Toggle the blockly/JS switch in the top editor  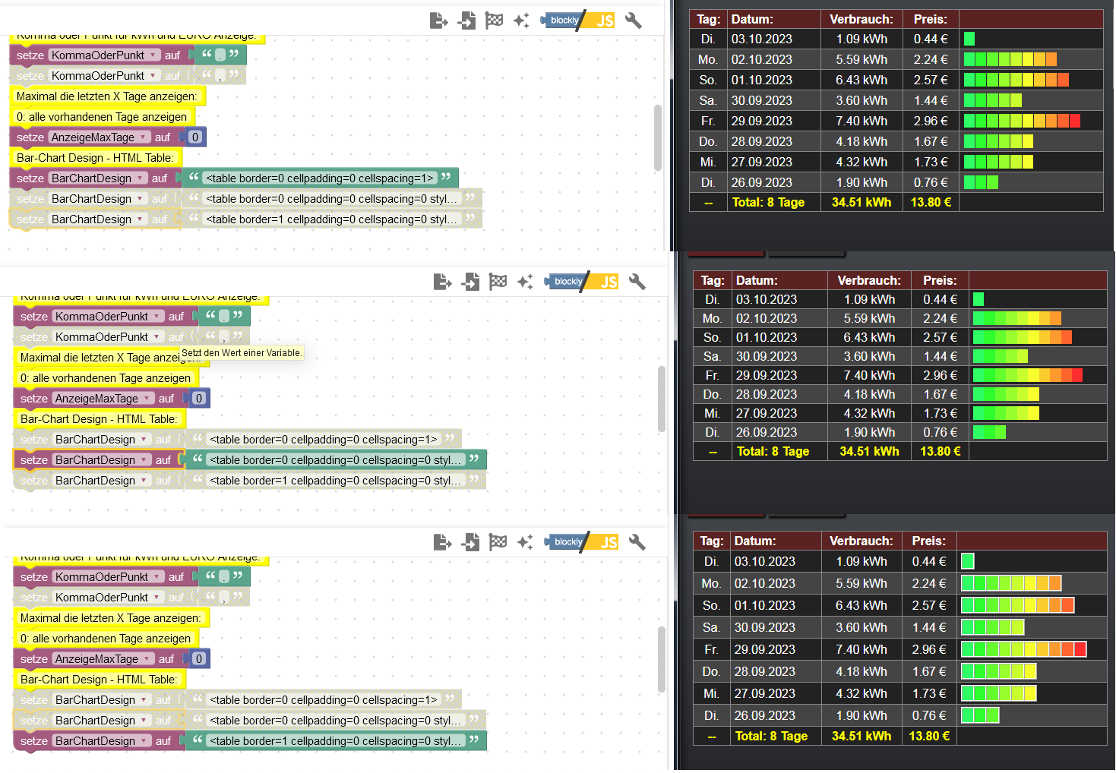pos(579,21)
